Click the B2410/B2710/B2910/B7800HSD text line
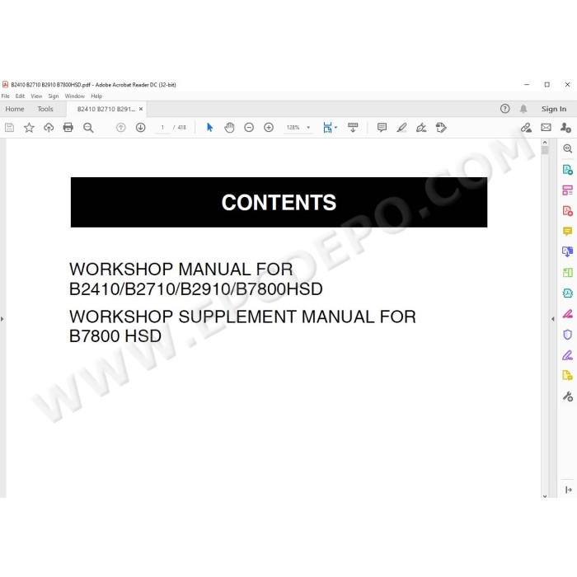The width and height of the screenshot is (577, 577). (x=196, y=289)
